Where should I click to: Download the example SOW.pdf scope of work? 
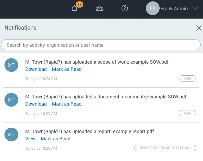tap(36, 69)
